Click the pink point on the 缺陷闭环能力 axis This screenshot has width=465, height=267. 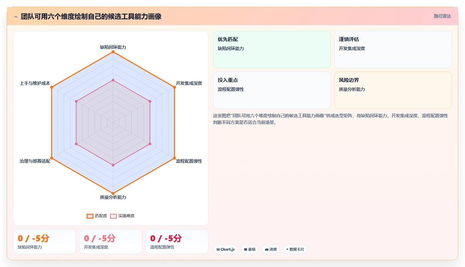pos(113,80)
